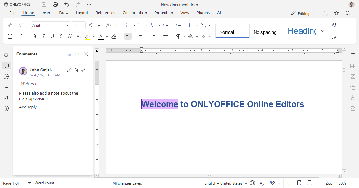Open the Copy button
Image resolution: width=359 pixels, height=188 pixels.
pos(10,25)
